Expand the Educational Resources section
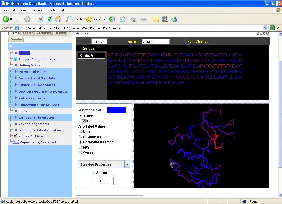 tap(16, 105)
